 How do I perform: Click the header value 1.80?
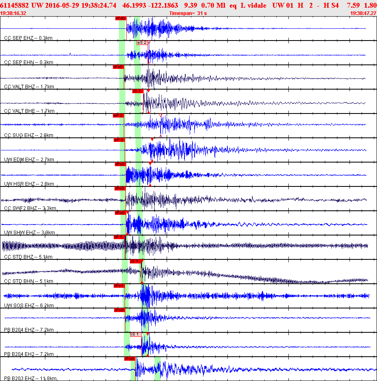click(x=370, y=5)
